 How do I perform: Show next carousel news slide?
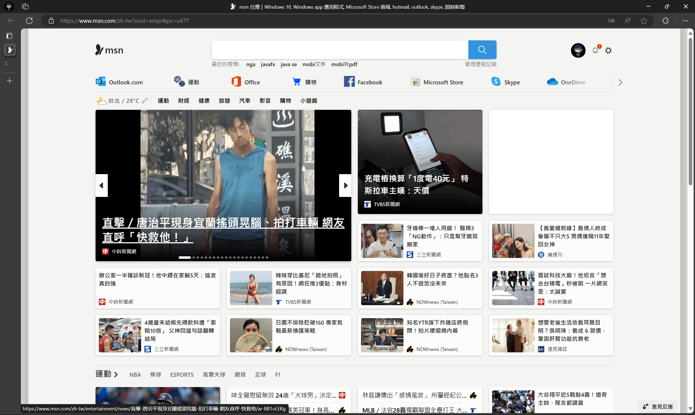(345, 186)
